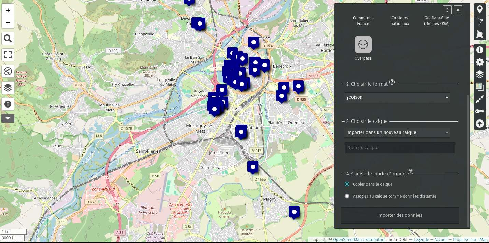Viewport: 489px width, 243px height.
Task: Click the Overpass import icon
Action: (363, 45)
